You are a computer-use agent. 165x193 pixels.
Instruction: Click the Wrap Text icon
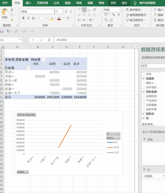coord(94,10)
